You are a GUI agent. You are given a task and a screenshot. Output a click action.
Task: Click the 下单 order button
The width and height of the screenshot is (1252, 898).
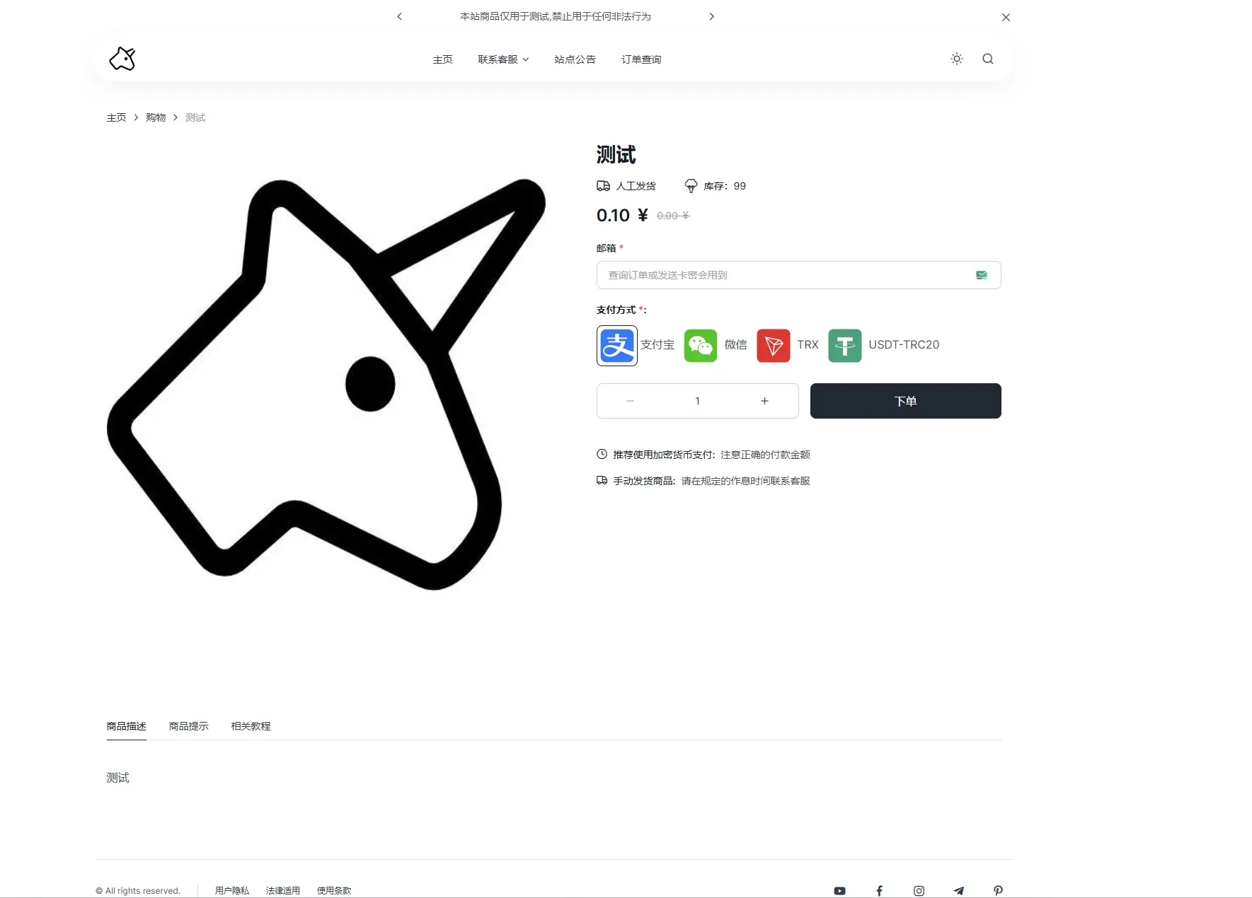click(x=905, y=401)
